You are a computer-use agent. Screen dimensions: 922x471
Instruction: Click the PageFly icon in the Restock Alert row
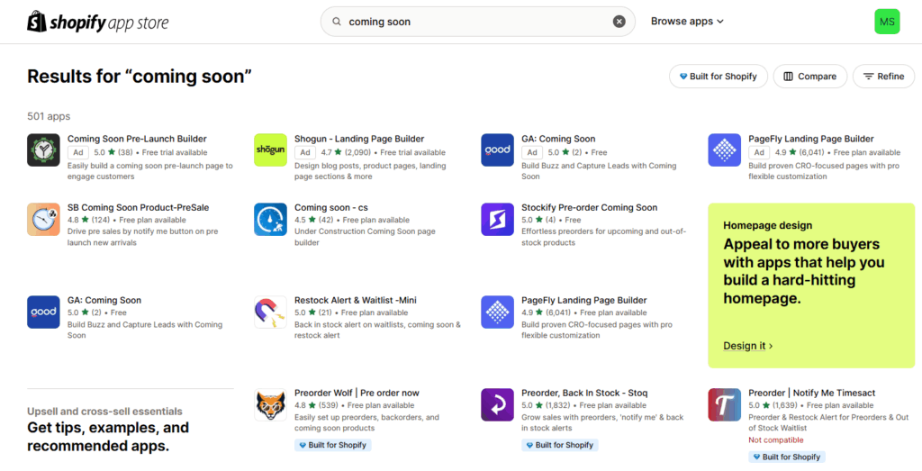(497, 312)
